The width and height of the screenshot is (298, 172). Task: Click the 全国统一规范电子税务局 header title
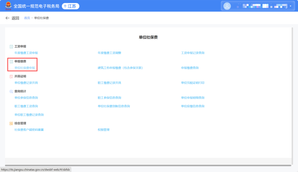pos(36,6)
